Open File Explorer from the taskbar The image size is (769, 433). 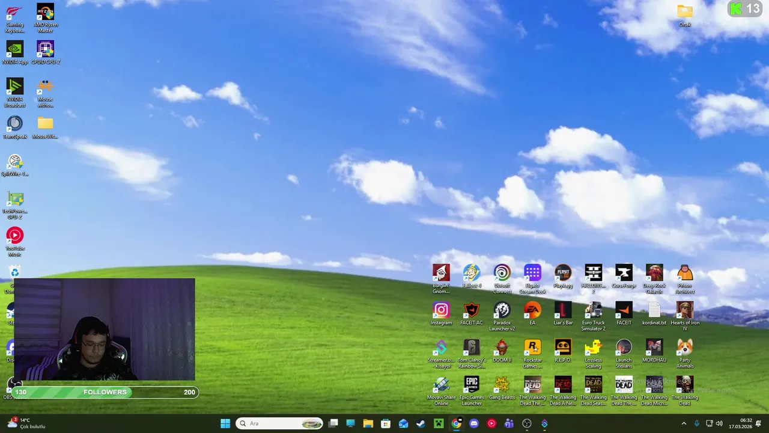tap(368, 423)
